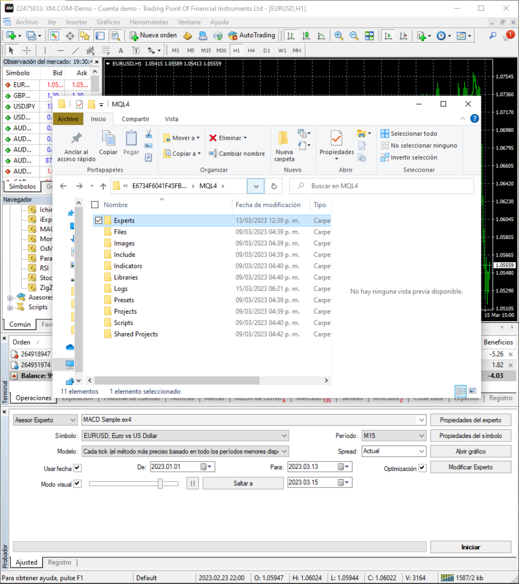Click Seleccionar todo in Explorer ribbon

pyautogui.click(x=409, y=133)
